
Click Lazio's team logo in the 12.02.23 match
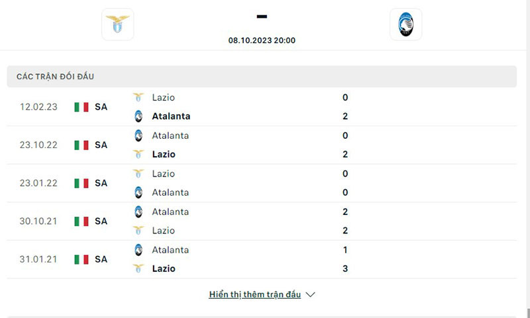tap(138, 97)
